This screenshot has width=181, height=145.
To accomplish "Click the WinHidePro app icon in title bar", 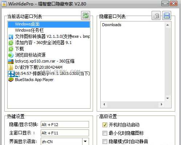I will 4,4.
